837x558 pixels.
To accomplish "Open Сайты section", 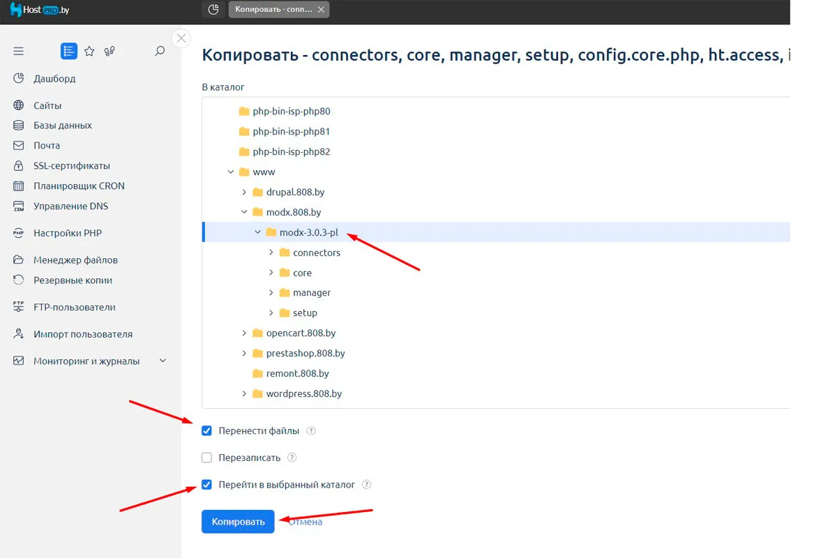I will click(x=47, y=105).
